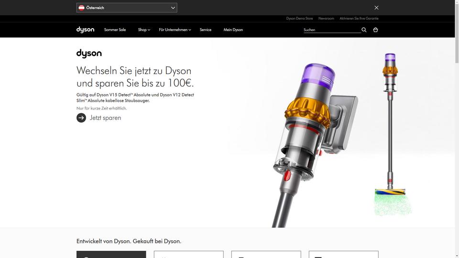Open the Sommer Sale menu item
The width and height of the screenshot is (459, 258).
tap(115, 30)
